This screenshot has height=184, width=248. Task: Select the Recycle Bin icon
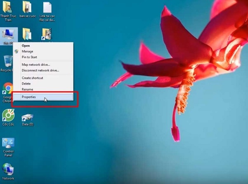tap(7, 63)
